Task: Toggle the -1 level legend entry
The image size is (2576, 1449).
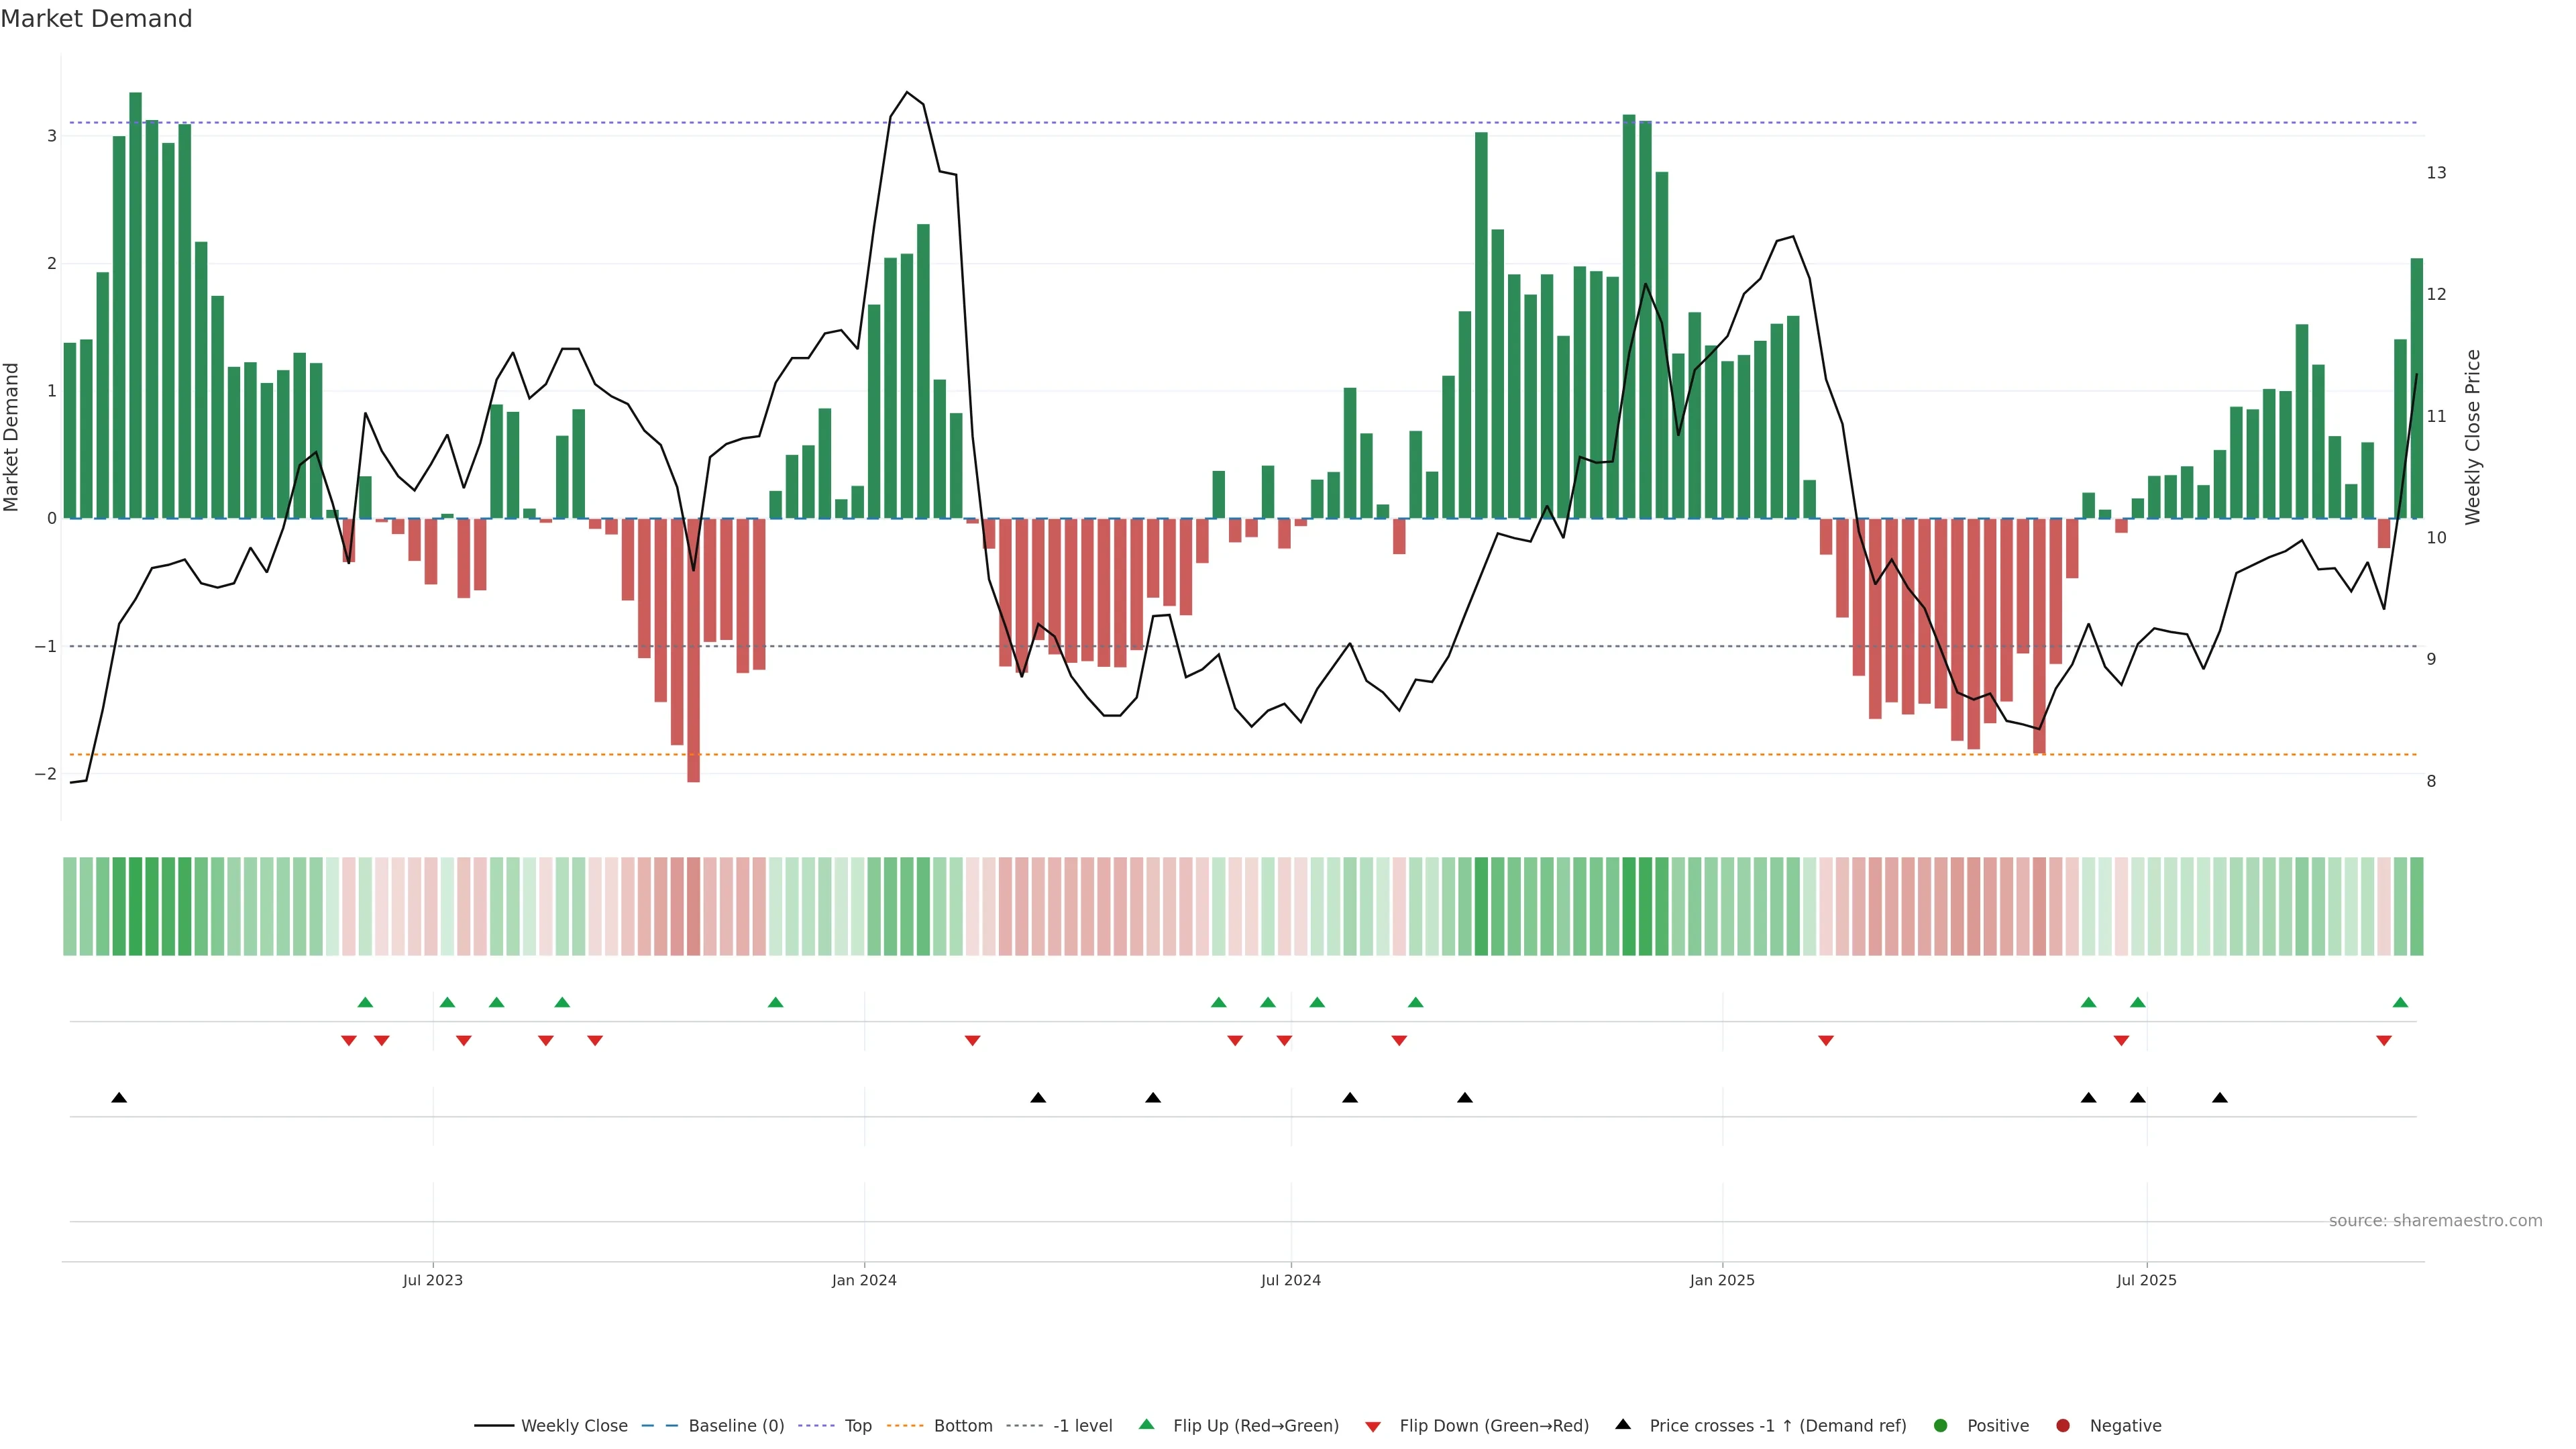Action: (1082, 1426)
